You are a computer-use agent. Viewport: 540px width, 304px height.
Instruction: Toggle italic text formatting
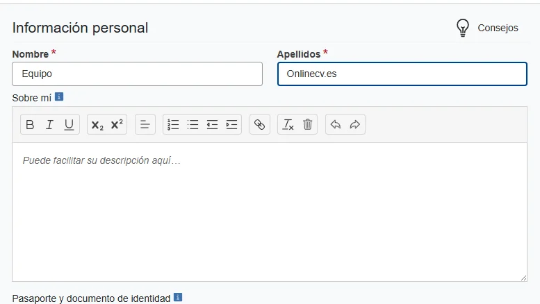coord(49,124)
